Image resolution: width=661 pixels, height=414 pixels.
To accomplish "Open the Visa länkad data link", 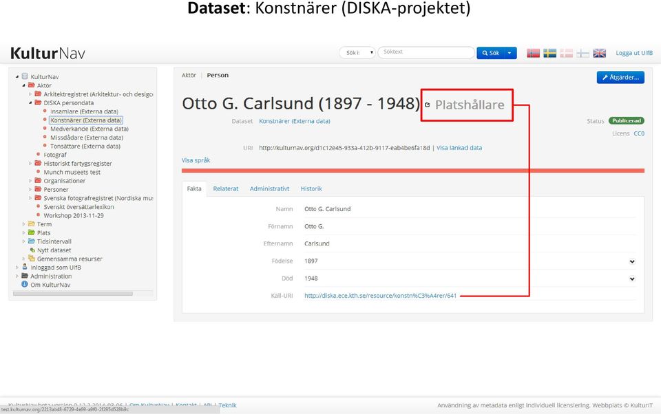I will click(459, 148).
